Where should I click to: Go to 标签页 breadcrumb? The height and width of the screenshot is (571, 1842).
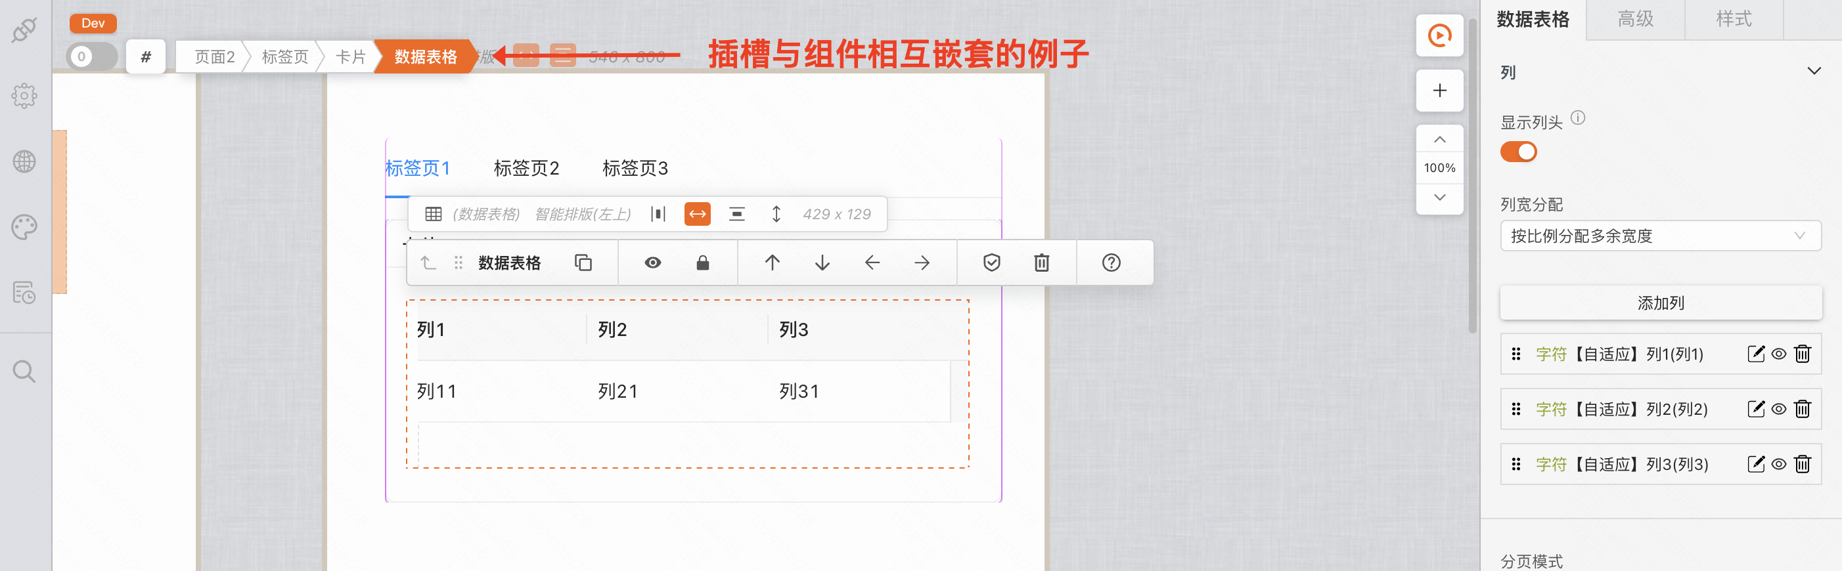(x=284, y=56)
